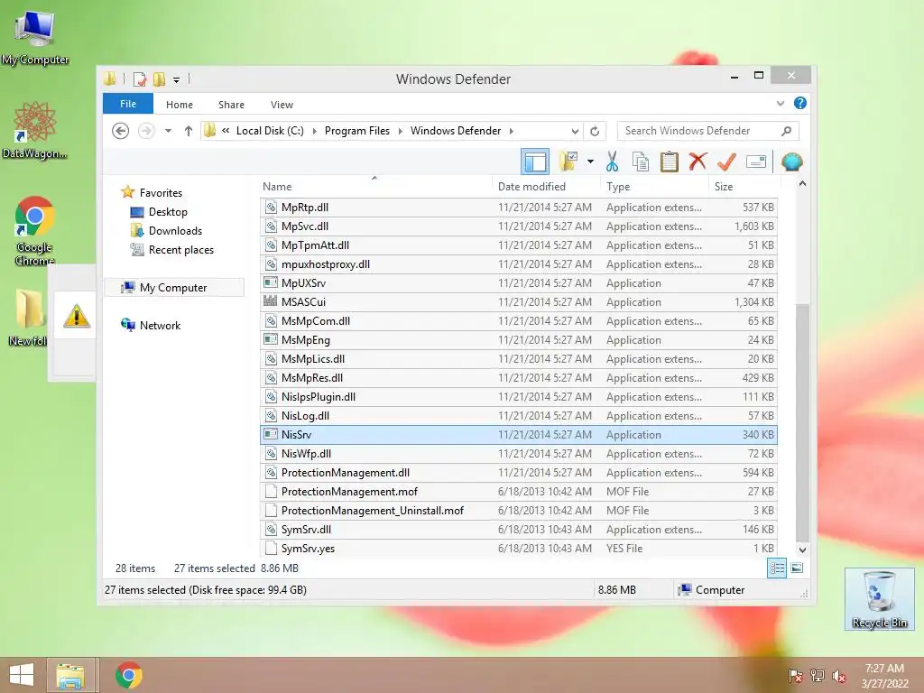The width and height of the screenshot is (924, 693).
Task: Switch to the View ribbon tab
Action: pos(282,105)
